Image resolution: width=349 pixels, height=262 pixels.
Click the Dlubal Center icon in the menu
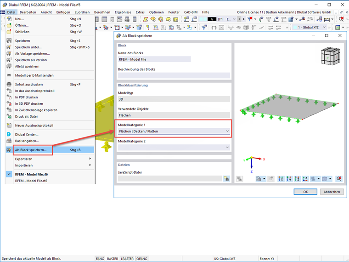pos(9,134)
